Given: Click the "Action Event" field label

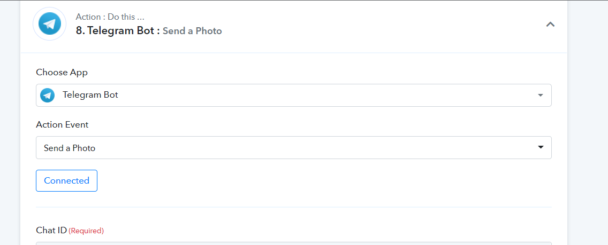Looking at the screenshot, I should [x=62, y=124].
